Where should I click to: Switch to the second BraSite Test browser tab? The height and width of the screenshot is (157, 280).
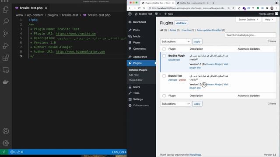tap(192, 3)
